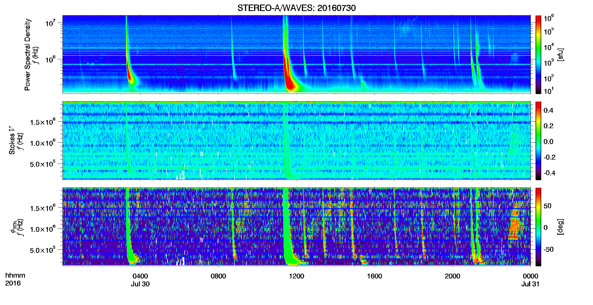Click the "2016" year label
Viewport: 593px width, 305px height.
[x=13, y=283]
